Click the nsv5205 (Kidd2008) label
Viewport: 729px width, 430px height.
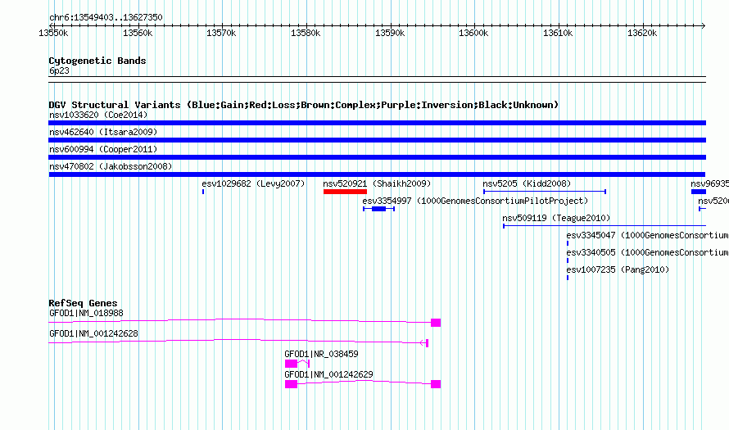(x=527, y=183)
